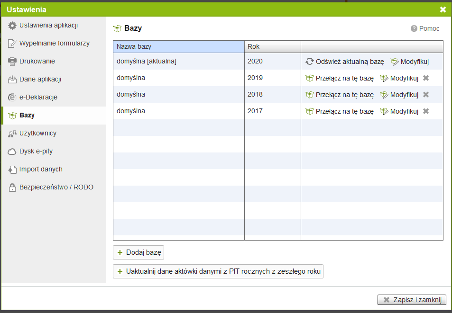Go to the e-Deklaracje settings section
Screen dimensions: 452x313
tap(38, 98)
